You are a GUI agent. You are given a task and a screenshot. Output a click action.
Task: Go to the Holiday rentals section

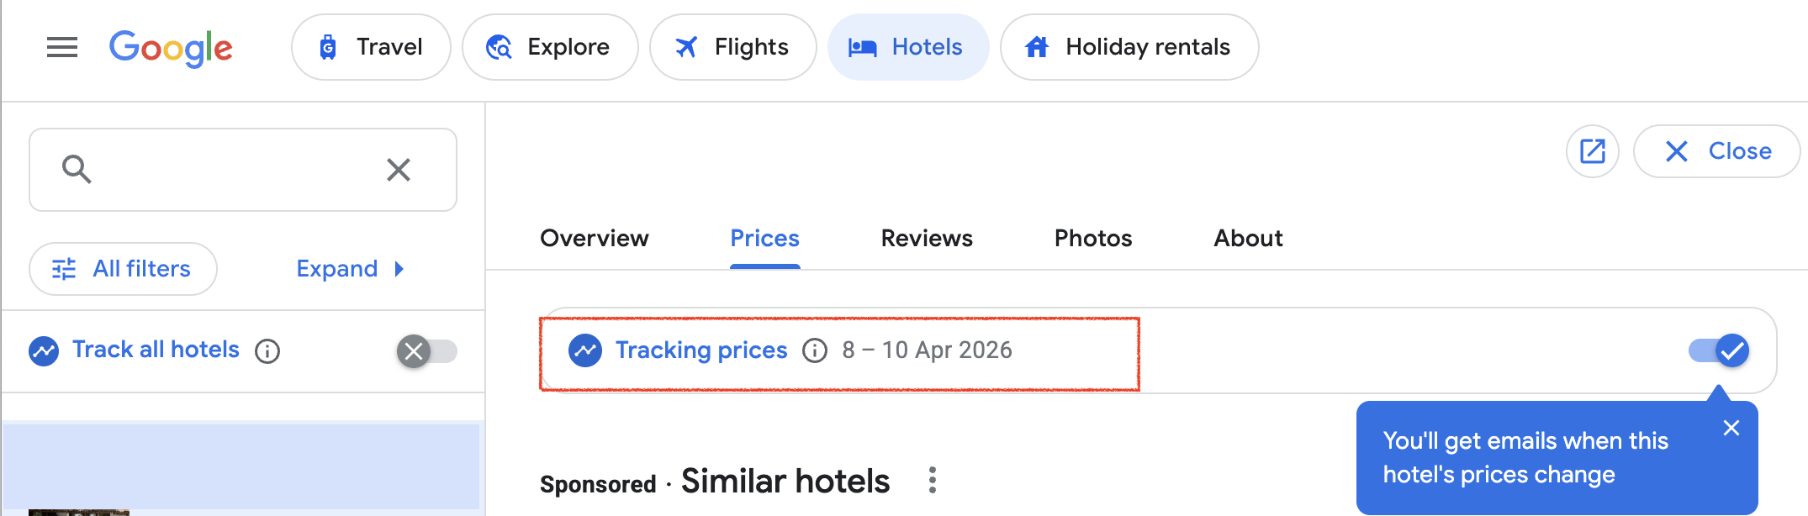(x=1129, y=47)
